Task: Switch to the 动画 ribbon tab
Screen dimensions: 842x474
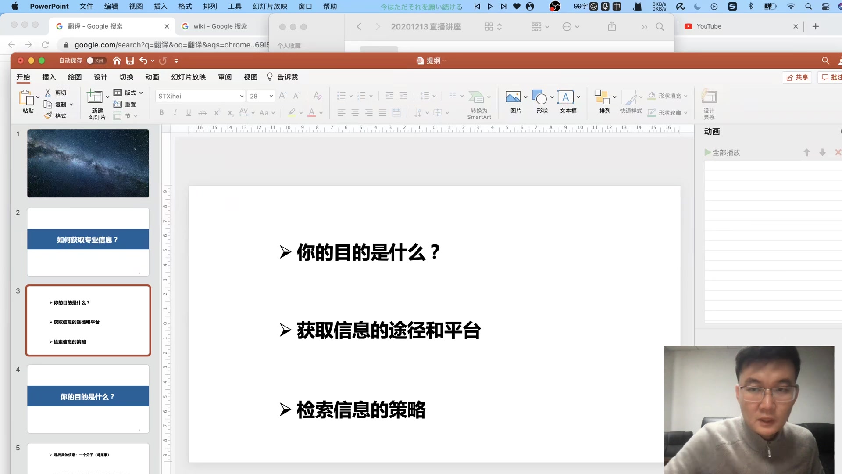Action: 152,77
